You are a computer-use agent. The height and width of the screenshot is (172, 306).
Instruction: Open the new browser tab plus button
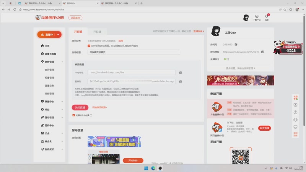[142, 3]
